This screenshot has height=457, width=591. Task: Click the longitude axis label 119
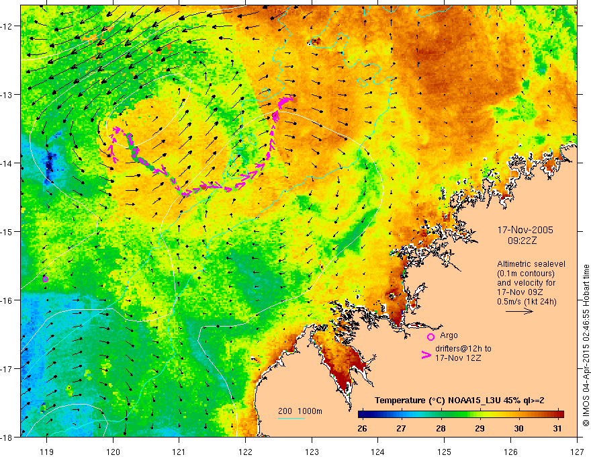pos(47,452)
